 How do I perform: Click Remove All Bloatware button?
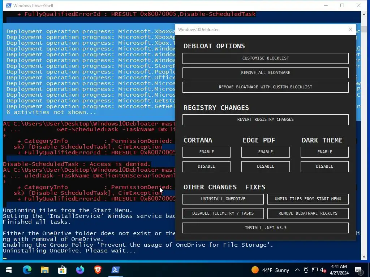click(x=266, y=72)
